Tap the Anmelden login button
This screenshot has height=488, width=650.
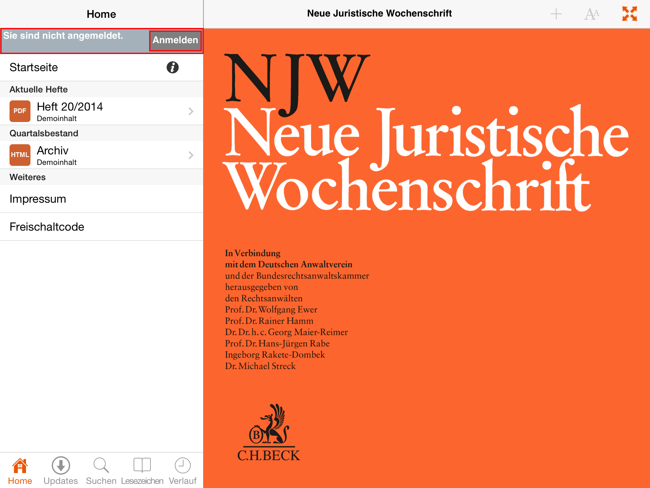pos(176,40)
